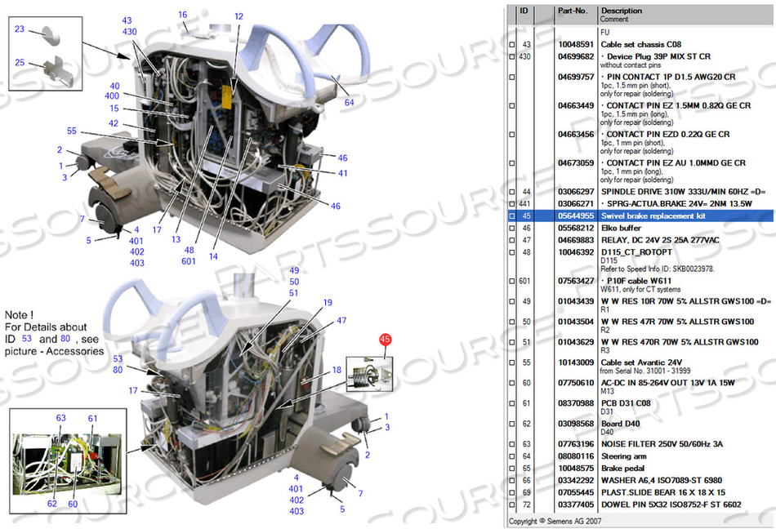The image size is (776, 529).
Task: Click callout number 19 in the lower diagram
Action: (328, 303)
